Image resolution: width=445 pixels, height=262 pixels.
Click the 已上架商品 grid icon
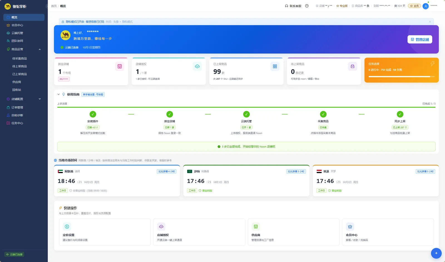click(275, 66)
